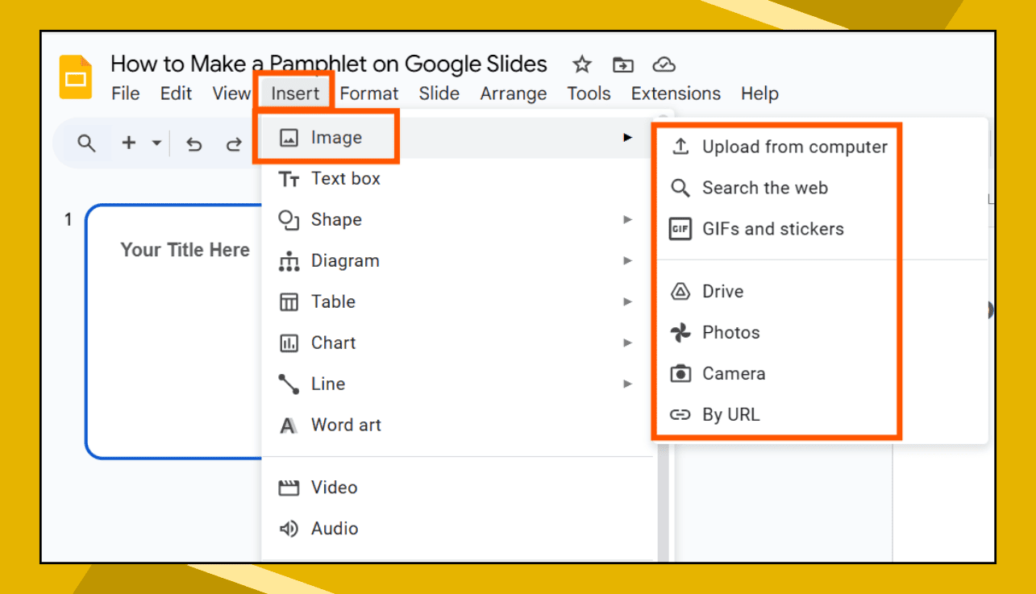
Task: Click the Redo arrow icon
Action: [x=234, y=143]
